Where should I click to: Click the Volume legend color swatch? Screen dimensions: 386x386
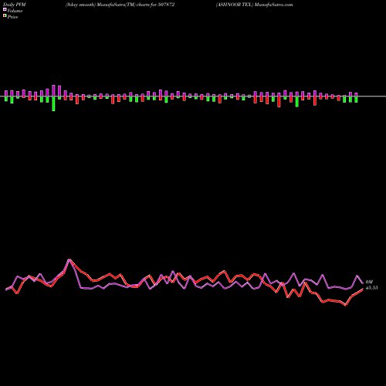coord(5,10)
